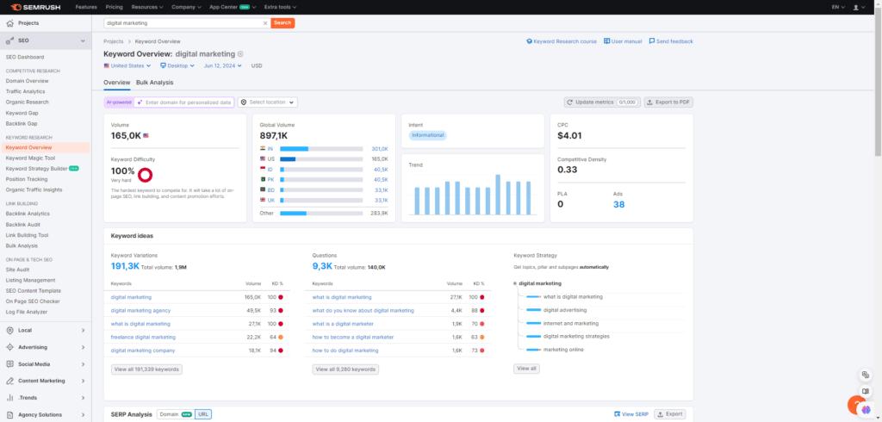Toggle SERP Analysis to URL view
This screenshot has width=882, height=422.
pos(202,414)
